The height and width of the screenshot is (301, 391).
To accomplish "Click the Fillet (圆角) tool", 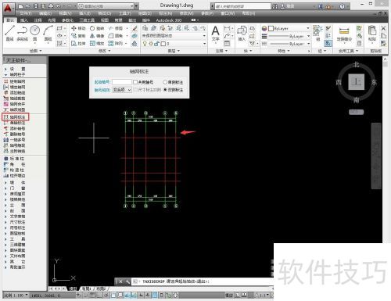I will tap(116, 36).
